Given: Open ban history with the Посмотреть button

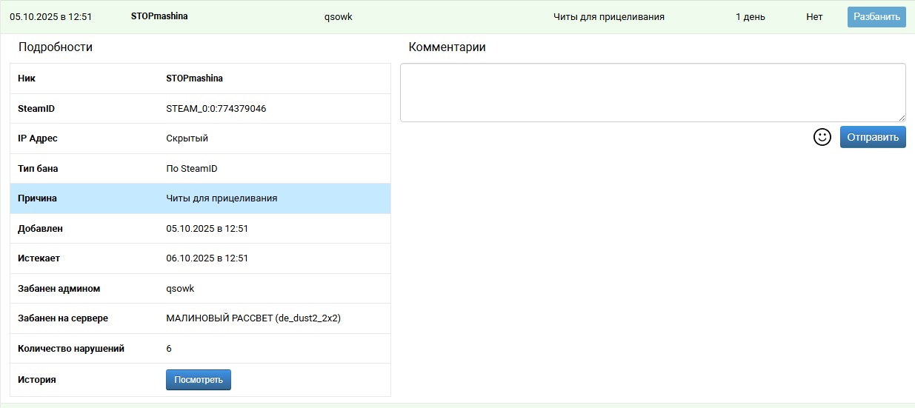Looking at the screenshot, I should (x=198, y=380).
